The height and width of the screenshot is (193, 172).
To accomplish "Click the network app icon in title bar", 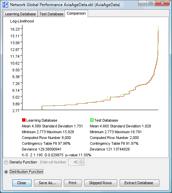I will coord(5,5).
